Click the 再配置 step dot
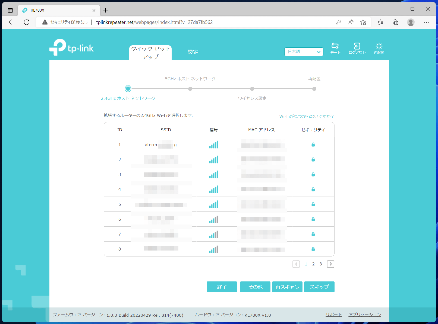 point(314,89)
